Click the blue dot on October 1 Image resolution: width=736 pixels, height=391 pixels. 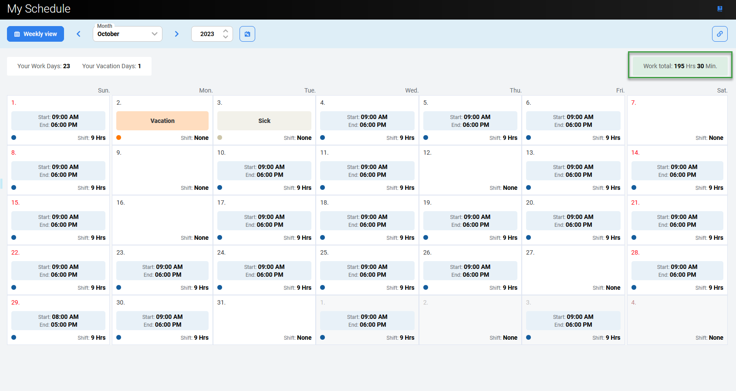pos(14,138)
